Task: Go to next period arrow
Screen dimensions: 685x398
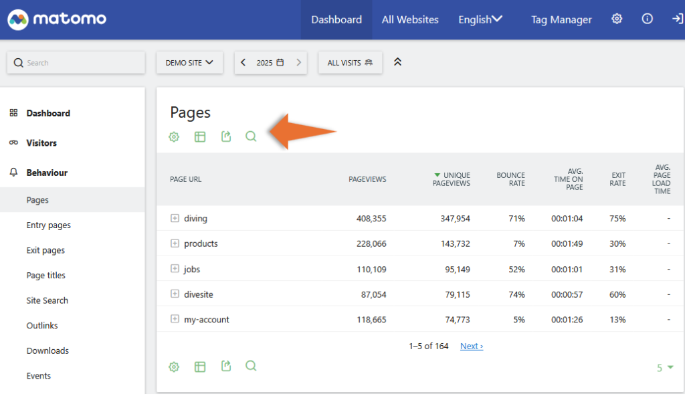Action: click(299, 62)
